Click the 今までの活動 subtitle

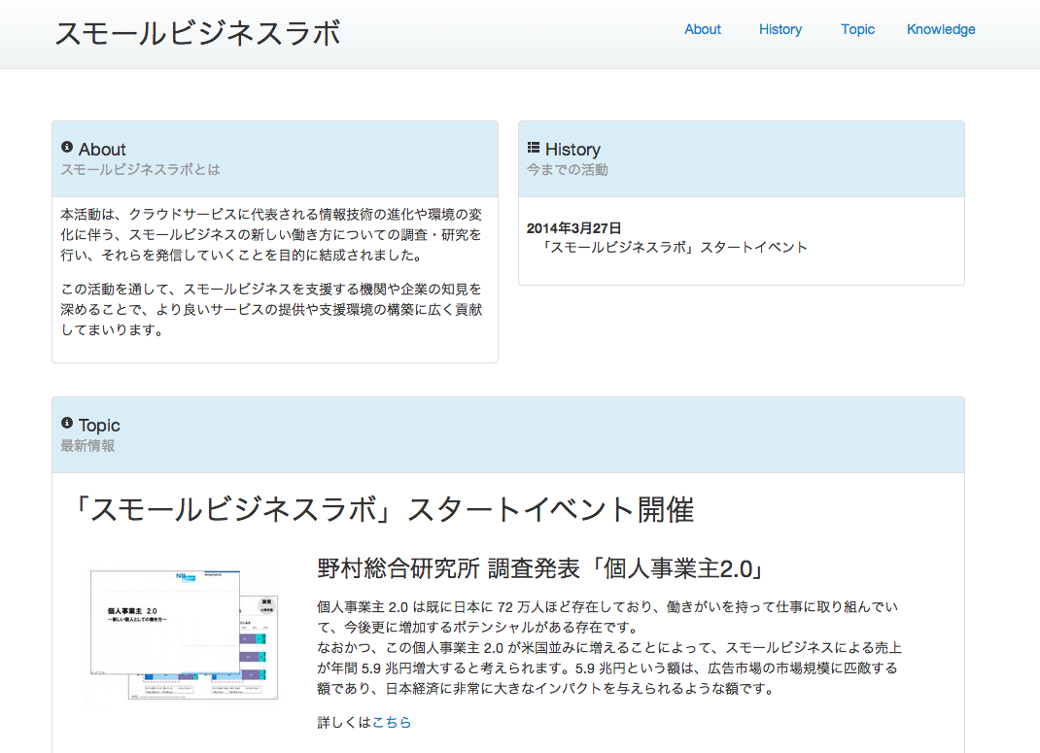click(567, 170)
